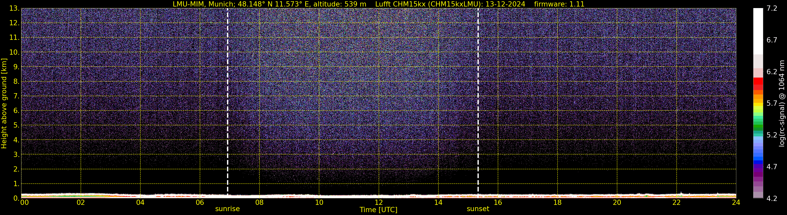The height and width of the screenshot is (215, 787).
Task: Click the time axis tick "06"
Action: [x=200, y=203]
